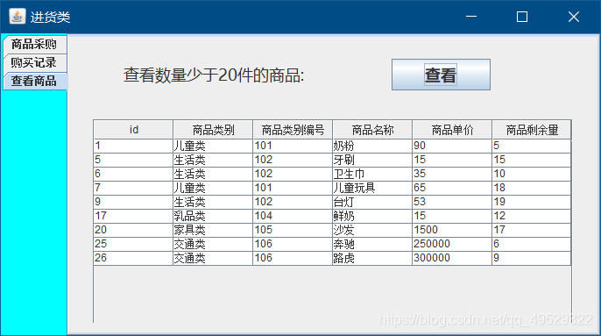Click the 商品类别编号 column header
Viewport: 601px width, 336px height.
(x=293, y=130)
